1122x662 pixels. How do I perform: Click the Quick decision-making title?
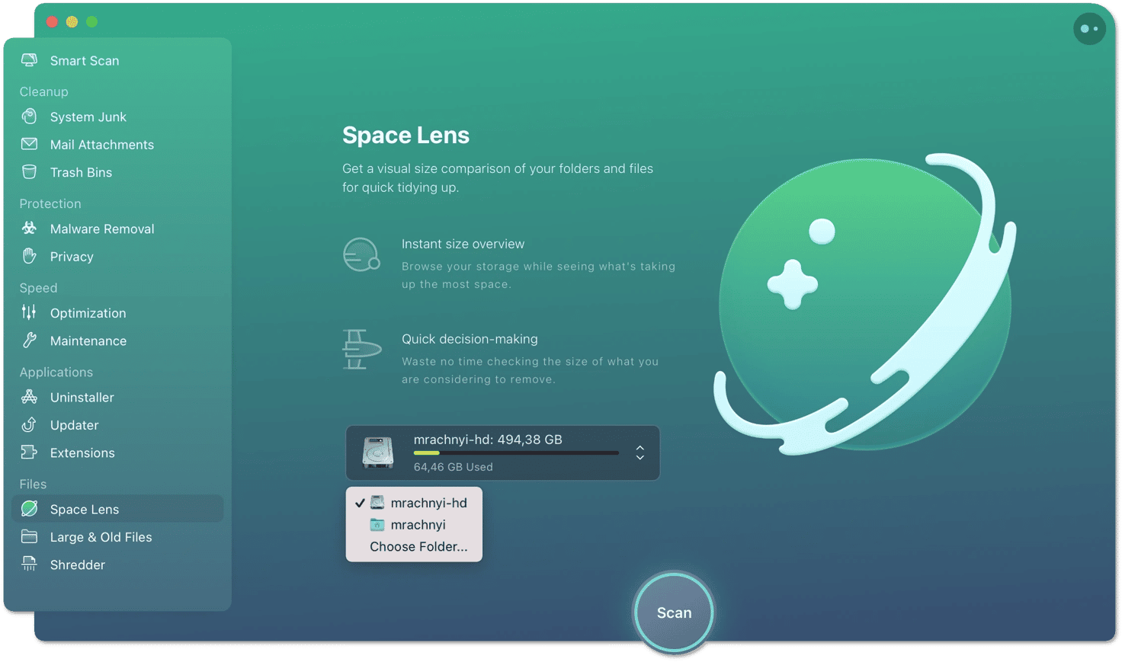470,339
